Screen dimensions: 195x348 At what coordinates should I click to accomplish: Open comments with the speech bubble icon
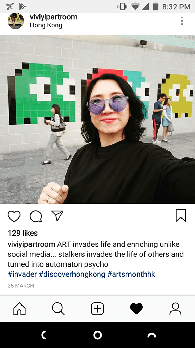[36, 216]
